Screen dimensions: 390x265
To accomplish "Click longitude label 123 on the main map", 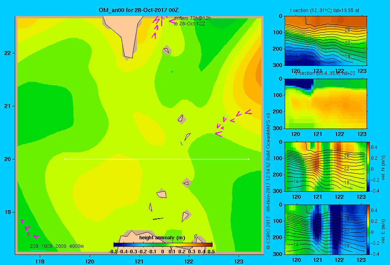I will [x=239, y=261].
